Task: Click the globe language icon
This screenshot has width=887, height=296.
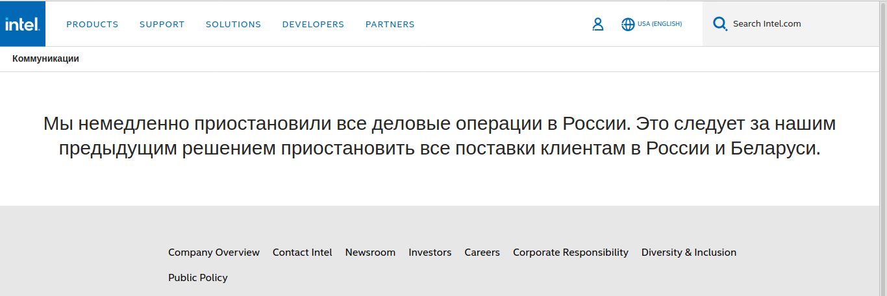Action: coord(627,24)
